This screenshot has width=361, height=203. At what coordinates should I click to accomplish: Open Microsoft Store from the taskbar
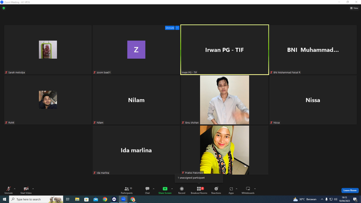point(86,199)
